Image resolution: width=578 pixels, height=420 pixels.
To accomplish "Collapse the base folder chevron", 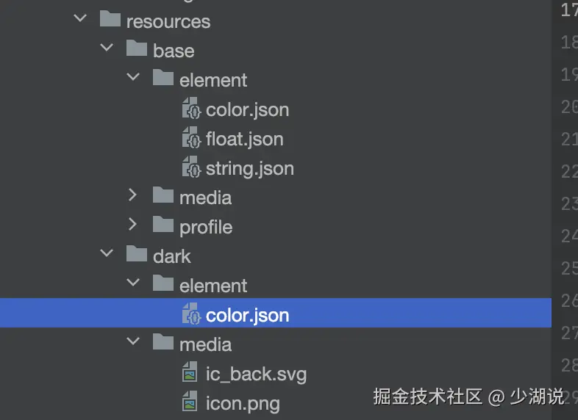I will point(107,48).
